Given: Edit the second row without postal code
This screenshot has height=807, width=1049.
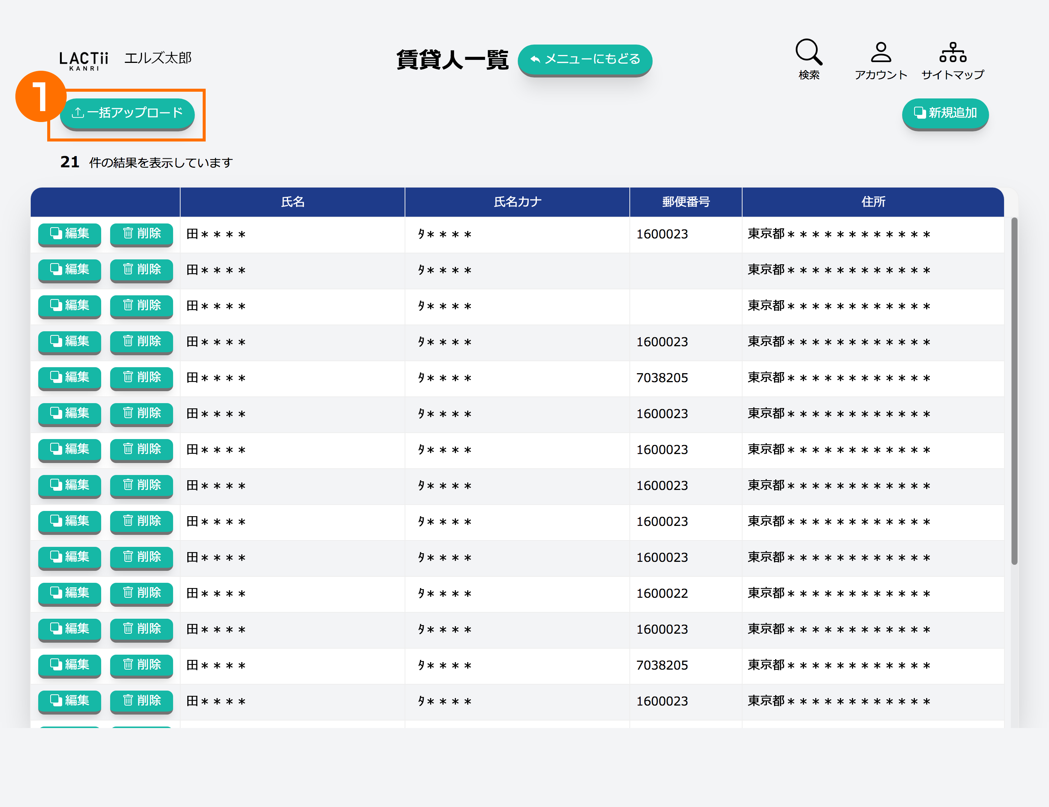Looking at the screenshot, I should click(70, 269).
